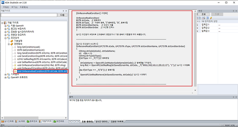Open the 도움말 menu
This screenshot has height=127, width=238.
coord(24,7)
